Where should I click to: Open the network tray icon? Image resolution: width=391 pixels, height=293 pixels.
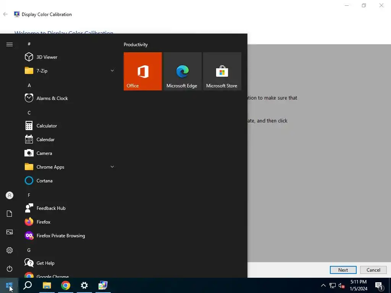(x=333, y=285)
